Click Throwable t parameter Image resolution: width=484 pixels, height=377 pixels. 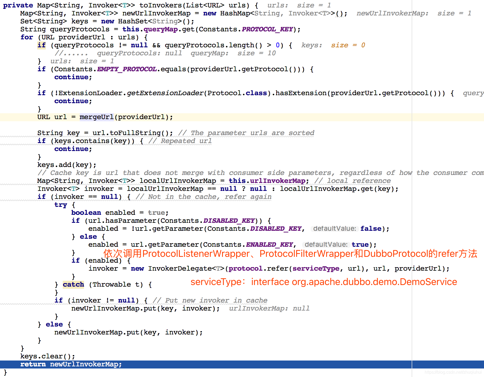116,284
